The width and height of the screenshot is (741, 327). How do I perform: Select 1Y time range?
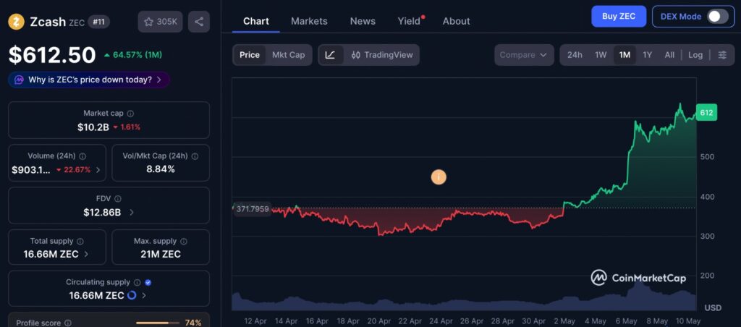click(x=648, y=55)
